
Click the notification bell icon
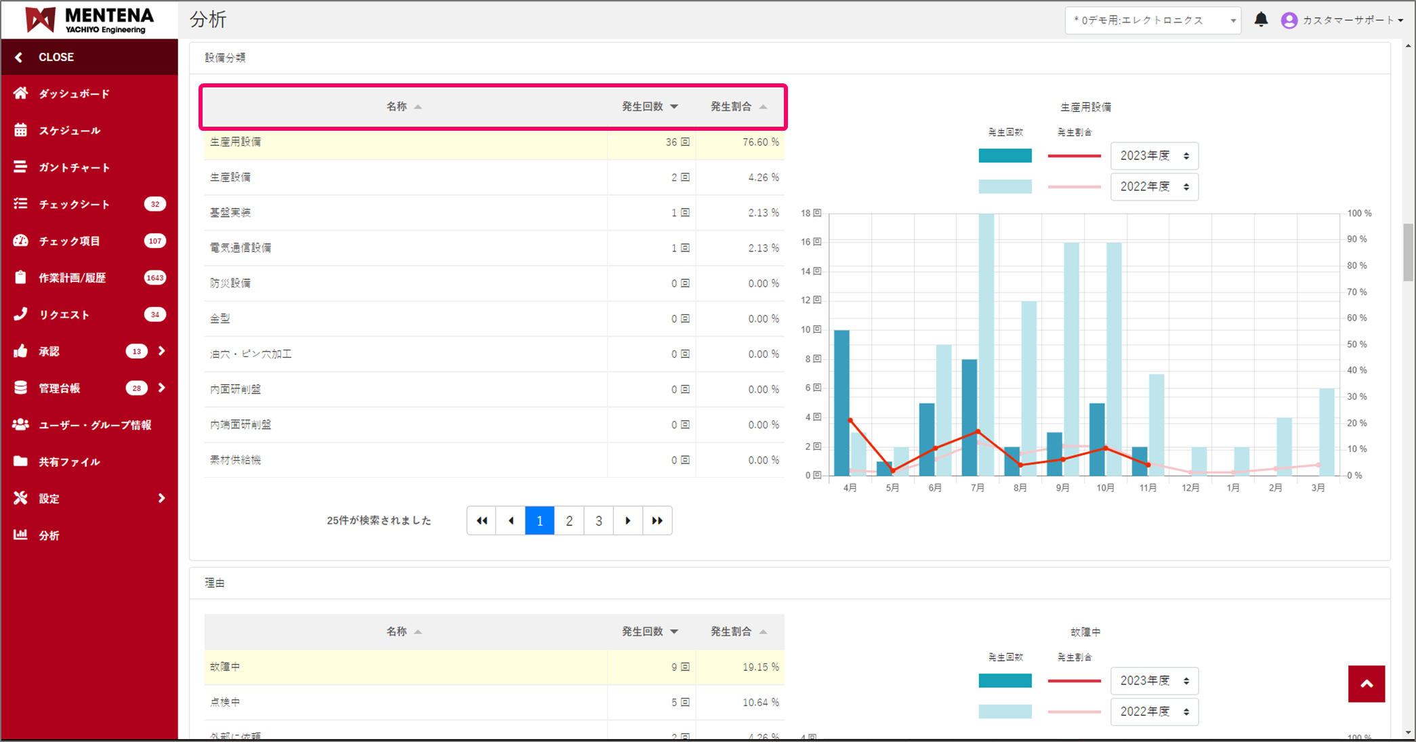click(x=1261, y=20)
